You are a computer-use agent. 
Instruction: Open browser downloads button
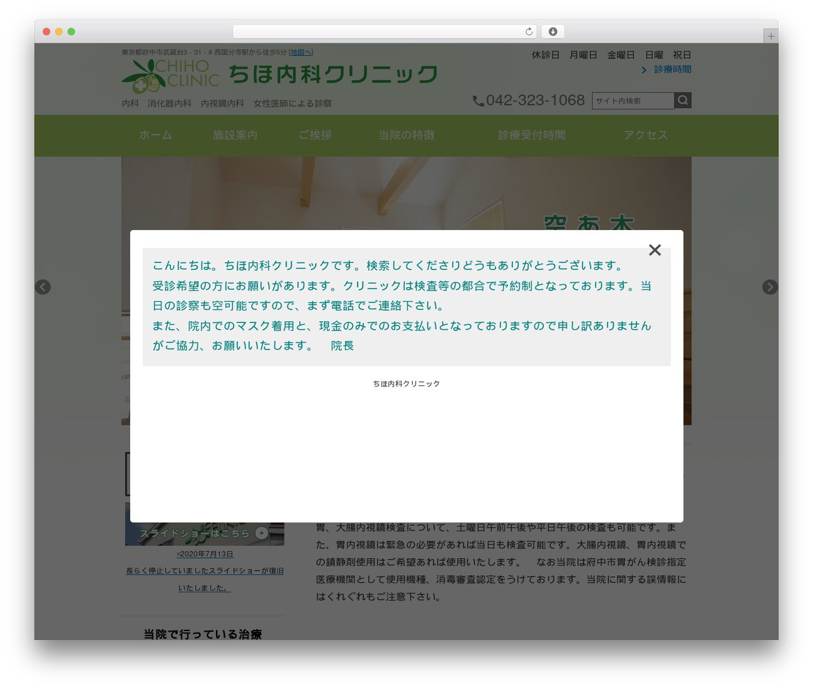553,32
